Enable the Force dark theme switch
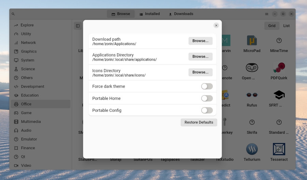The image size is (307, 180). pyautogui.click(x=207, y=86)
